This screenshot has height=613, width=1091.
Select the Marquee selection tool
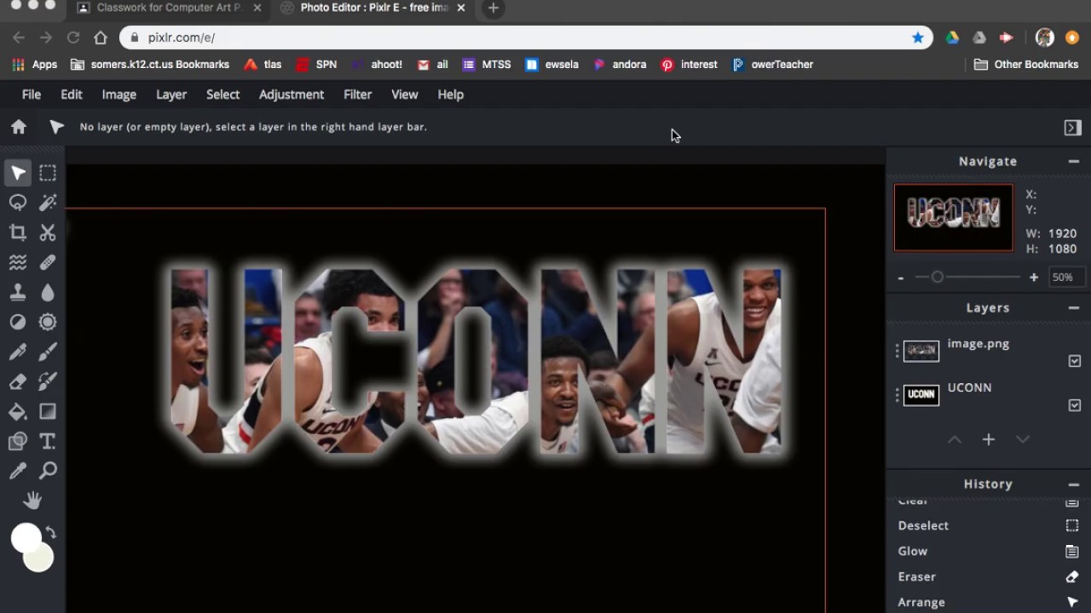[48, 173]
